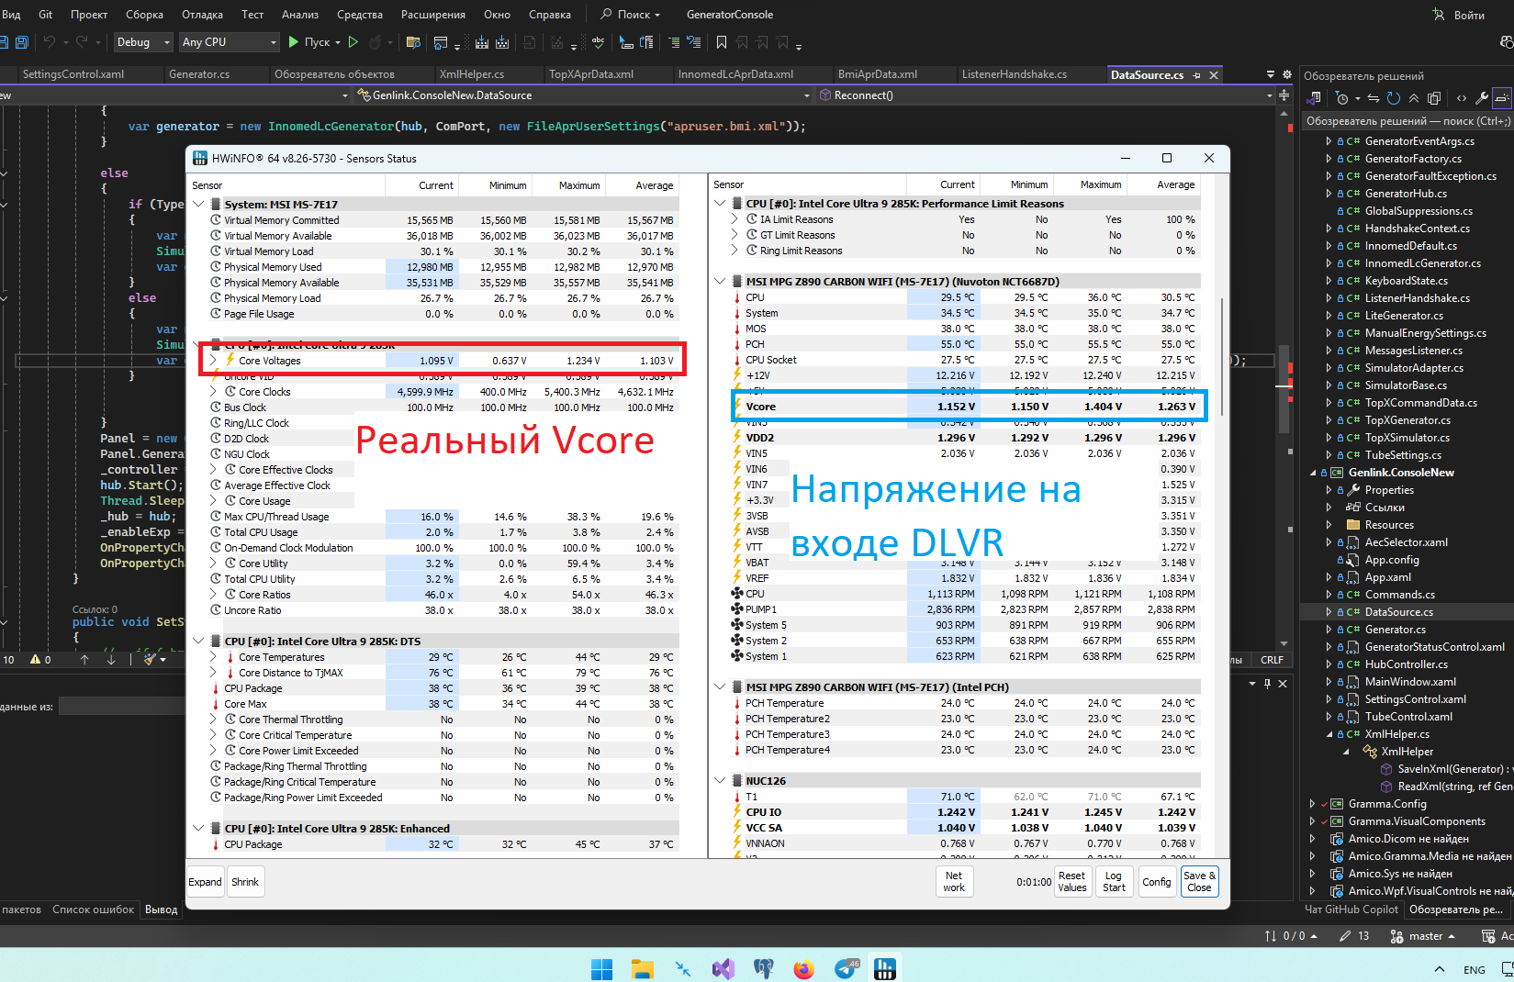The height and width of the screenshot is (982, 1514).
Task: Click the master branch indicator in status bar
Action: [1423, 936]
